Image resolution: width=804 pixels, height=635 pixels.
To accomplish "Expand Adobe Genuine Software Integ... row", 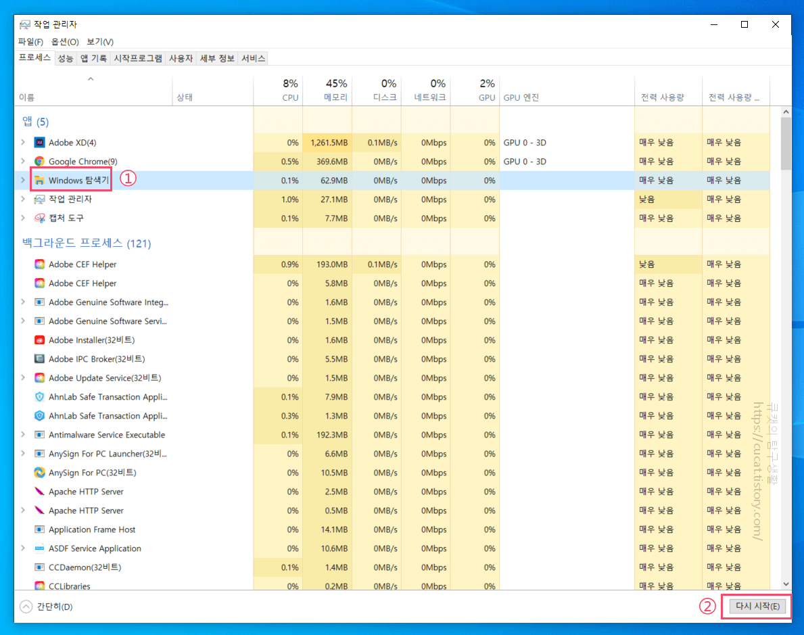I will tap(23, 302).
